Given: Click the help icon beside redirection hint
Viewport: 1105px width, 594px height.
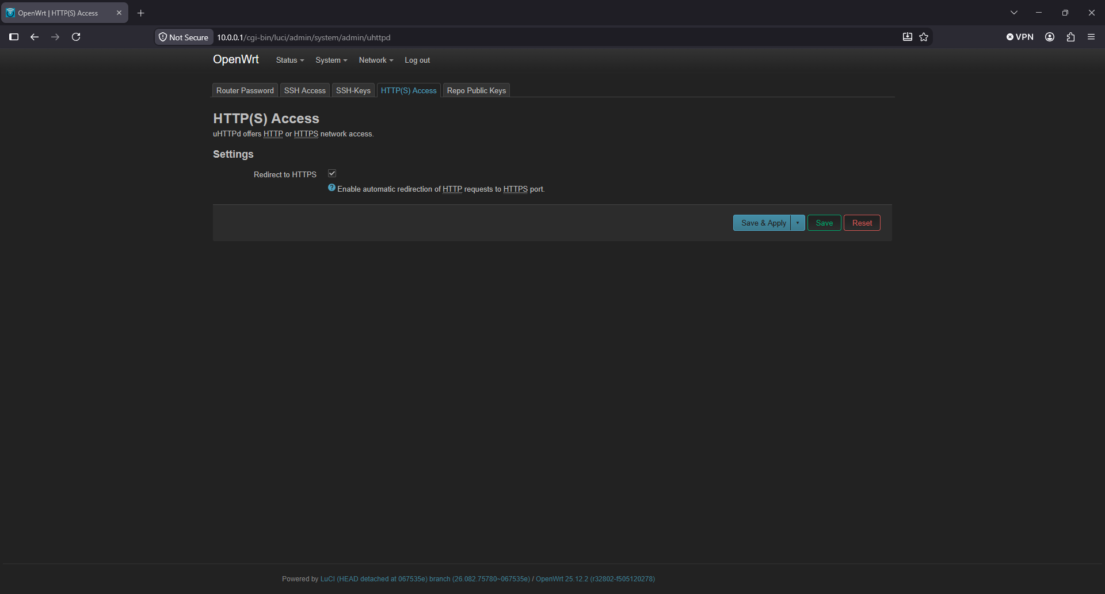Looking at the screenshot, I should click(331, 188).
